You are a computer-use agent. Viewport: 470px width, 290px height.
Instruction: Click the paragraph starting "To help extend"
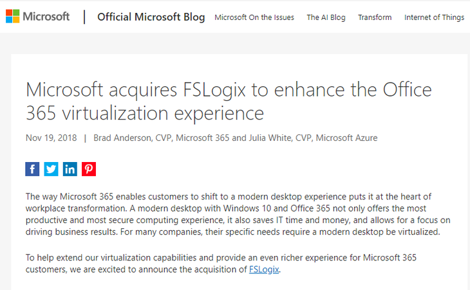[x=221, y=264]
